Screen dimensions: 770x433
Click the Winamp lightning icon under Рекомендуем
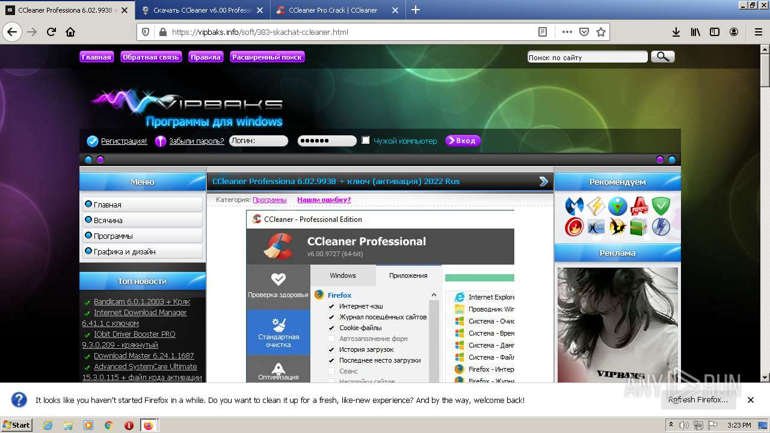pyautogui.click(x=596, y=206)
